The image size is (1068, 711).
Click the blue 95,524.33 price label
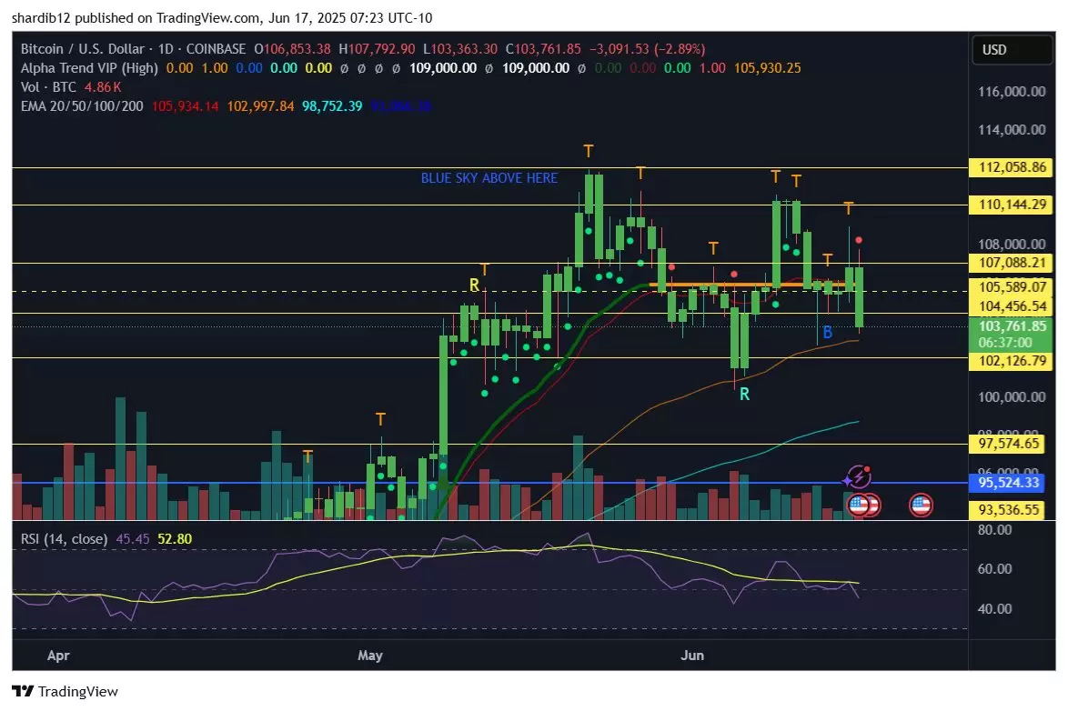pos(1008,482)
